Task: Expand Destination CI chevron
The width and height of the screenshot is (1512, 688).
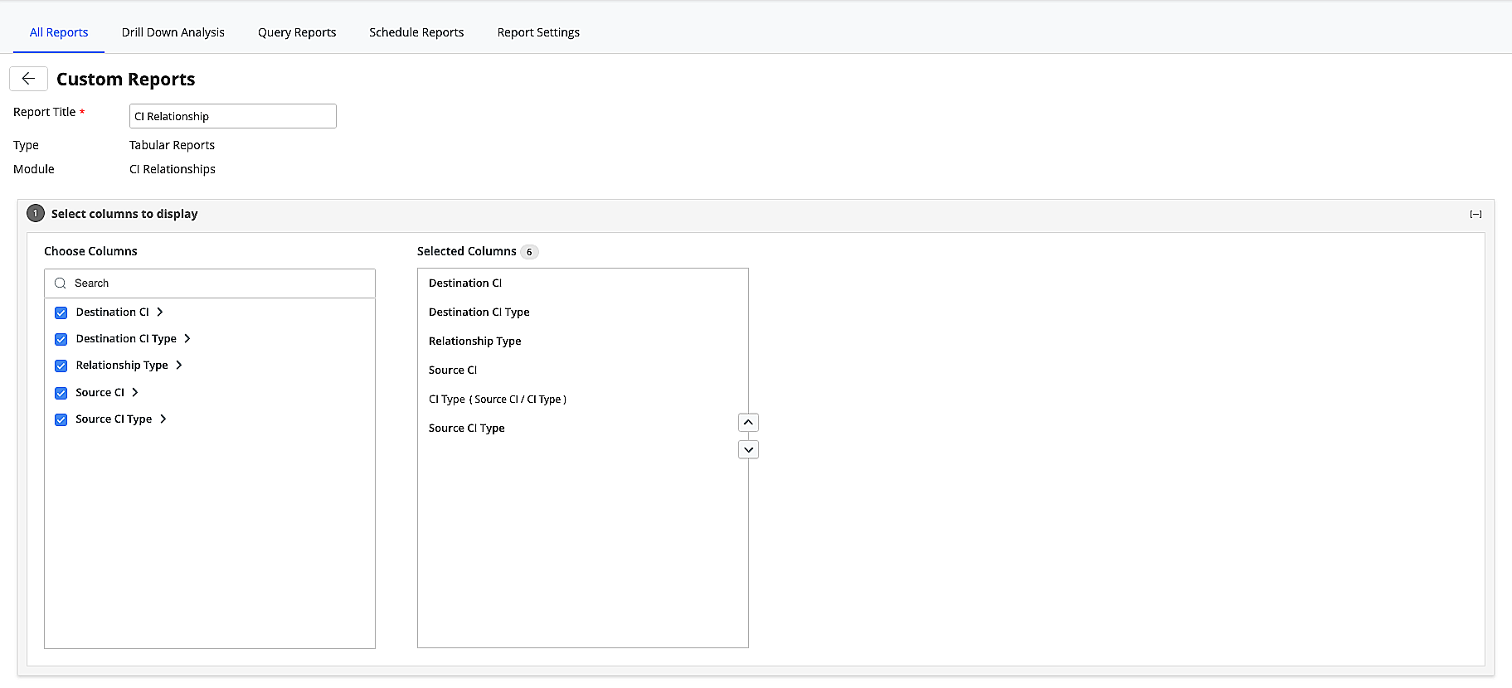Action: coord(160,312)
